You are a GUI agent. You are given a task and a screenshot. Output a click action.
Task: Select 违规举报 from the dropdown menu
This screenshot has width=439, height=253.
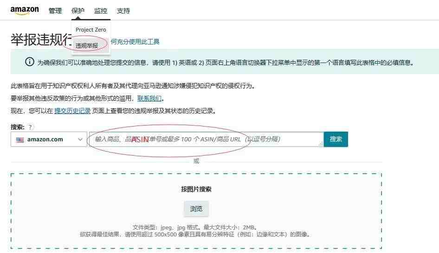87,45
